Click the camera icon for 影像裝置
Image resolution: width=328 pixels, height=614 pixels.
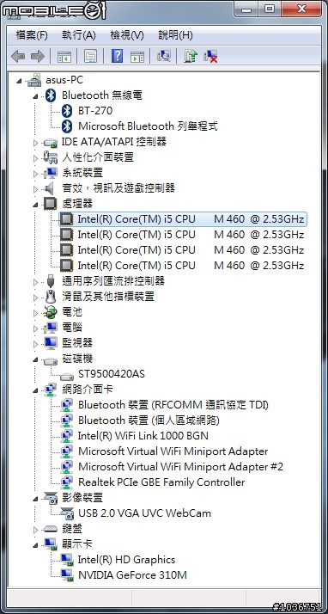click(51, 499)
